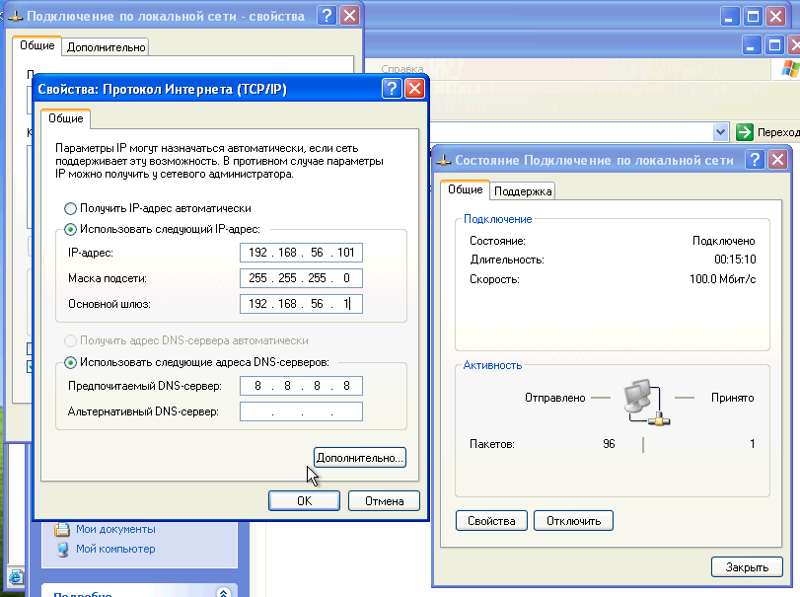Select Общие tab in connection status window
The width and height of the screenshot is (800, 597).
click(x=466, y=189)
